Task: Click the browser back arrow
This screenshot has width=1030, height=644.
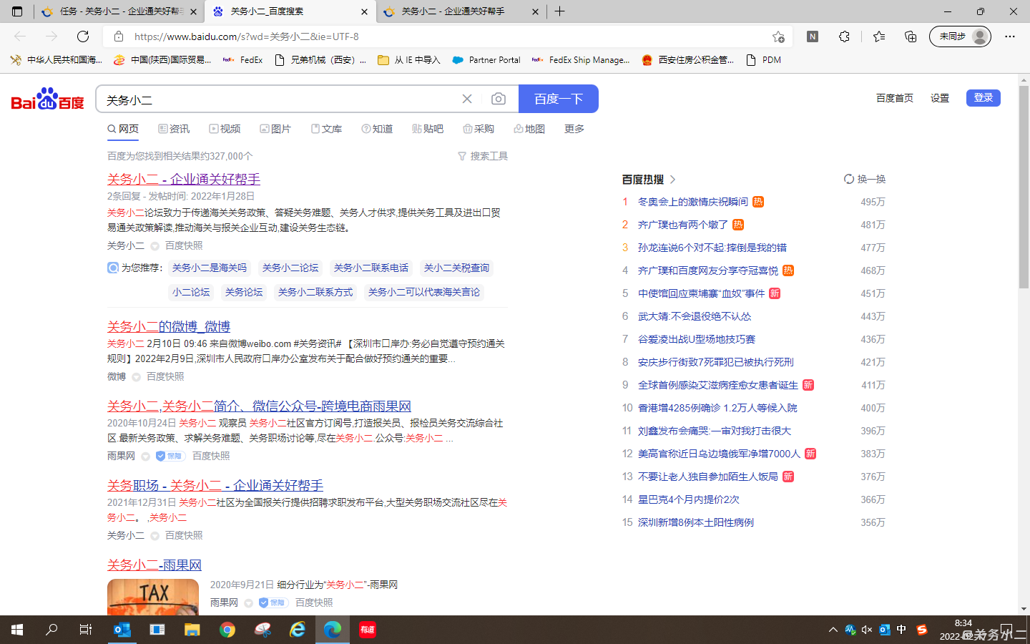Action: click(20, 36)
